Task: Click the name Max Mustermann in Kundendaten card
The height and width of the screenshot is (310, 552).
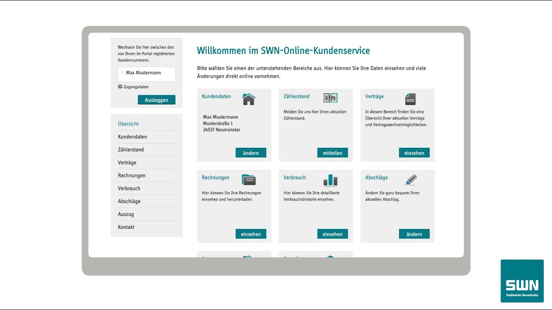Action: click(220, 117)
